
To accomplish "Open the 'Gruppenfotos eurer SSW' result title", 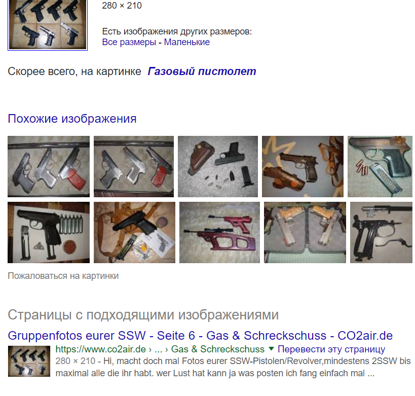I will 200,336.
